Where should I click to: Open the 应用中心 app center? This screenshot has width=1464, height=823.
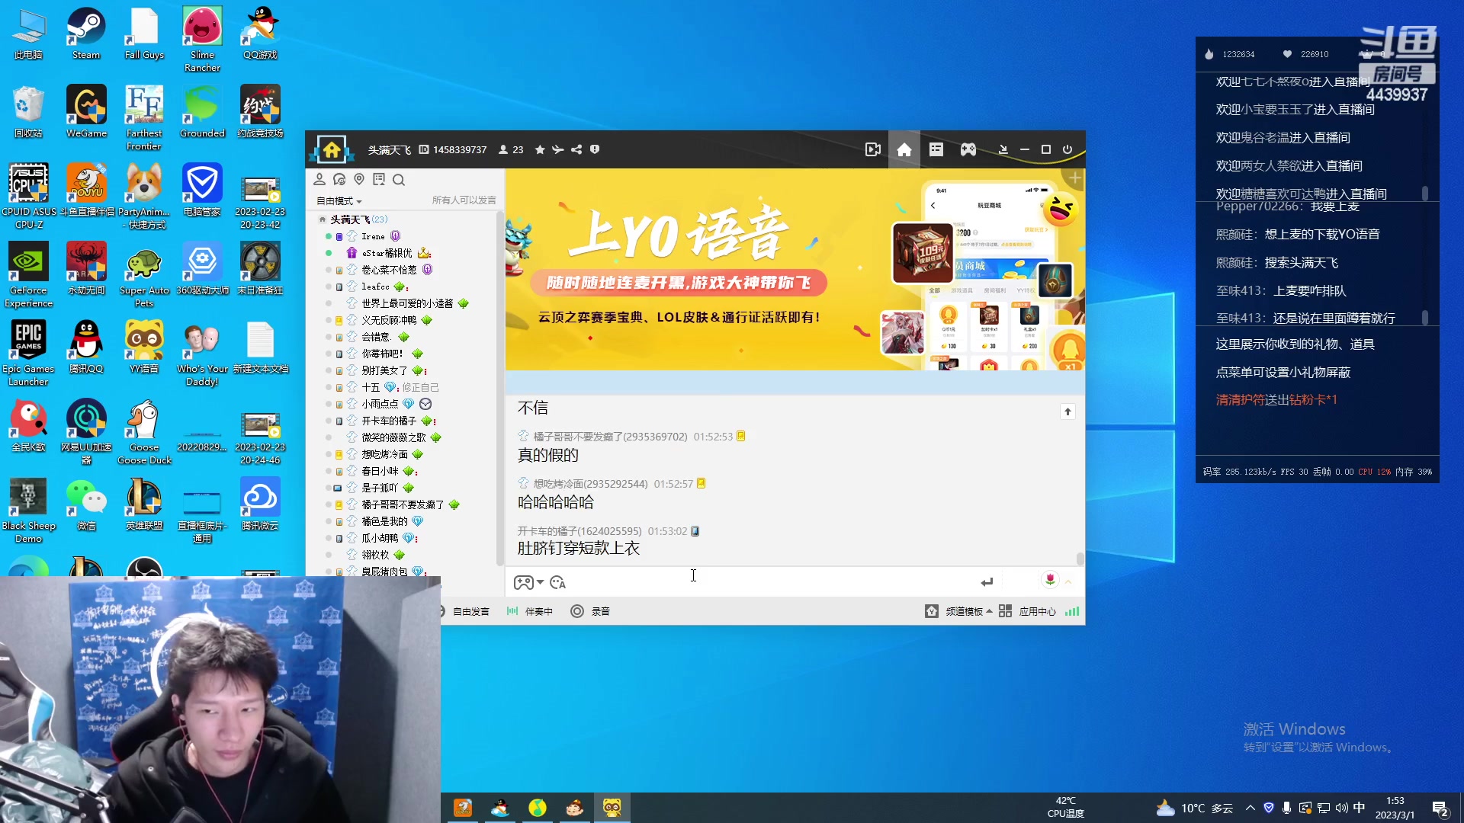pos(1027,611)
